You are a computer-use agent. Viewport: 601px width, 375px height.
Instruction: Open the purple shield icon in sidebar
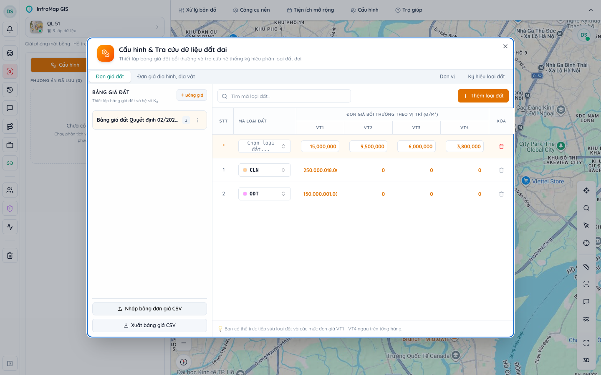point(10,208)
